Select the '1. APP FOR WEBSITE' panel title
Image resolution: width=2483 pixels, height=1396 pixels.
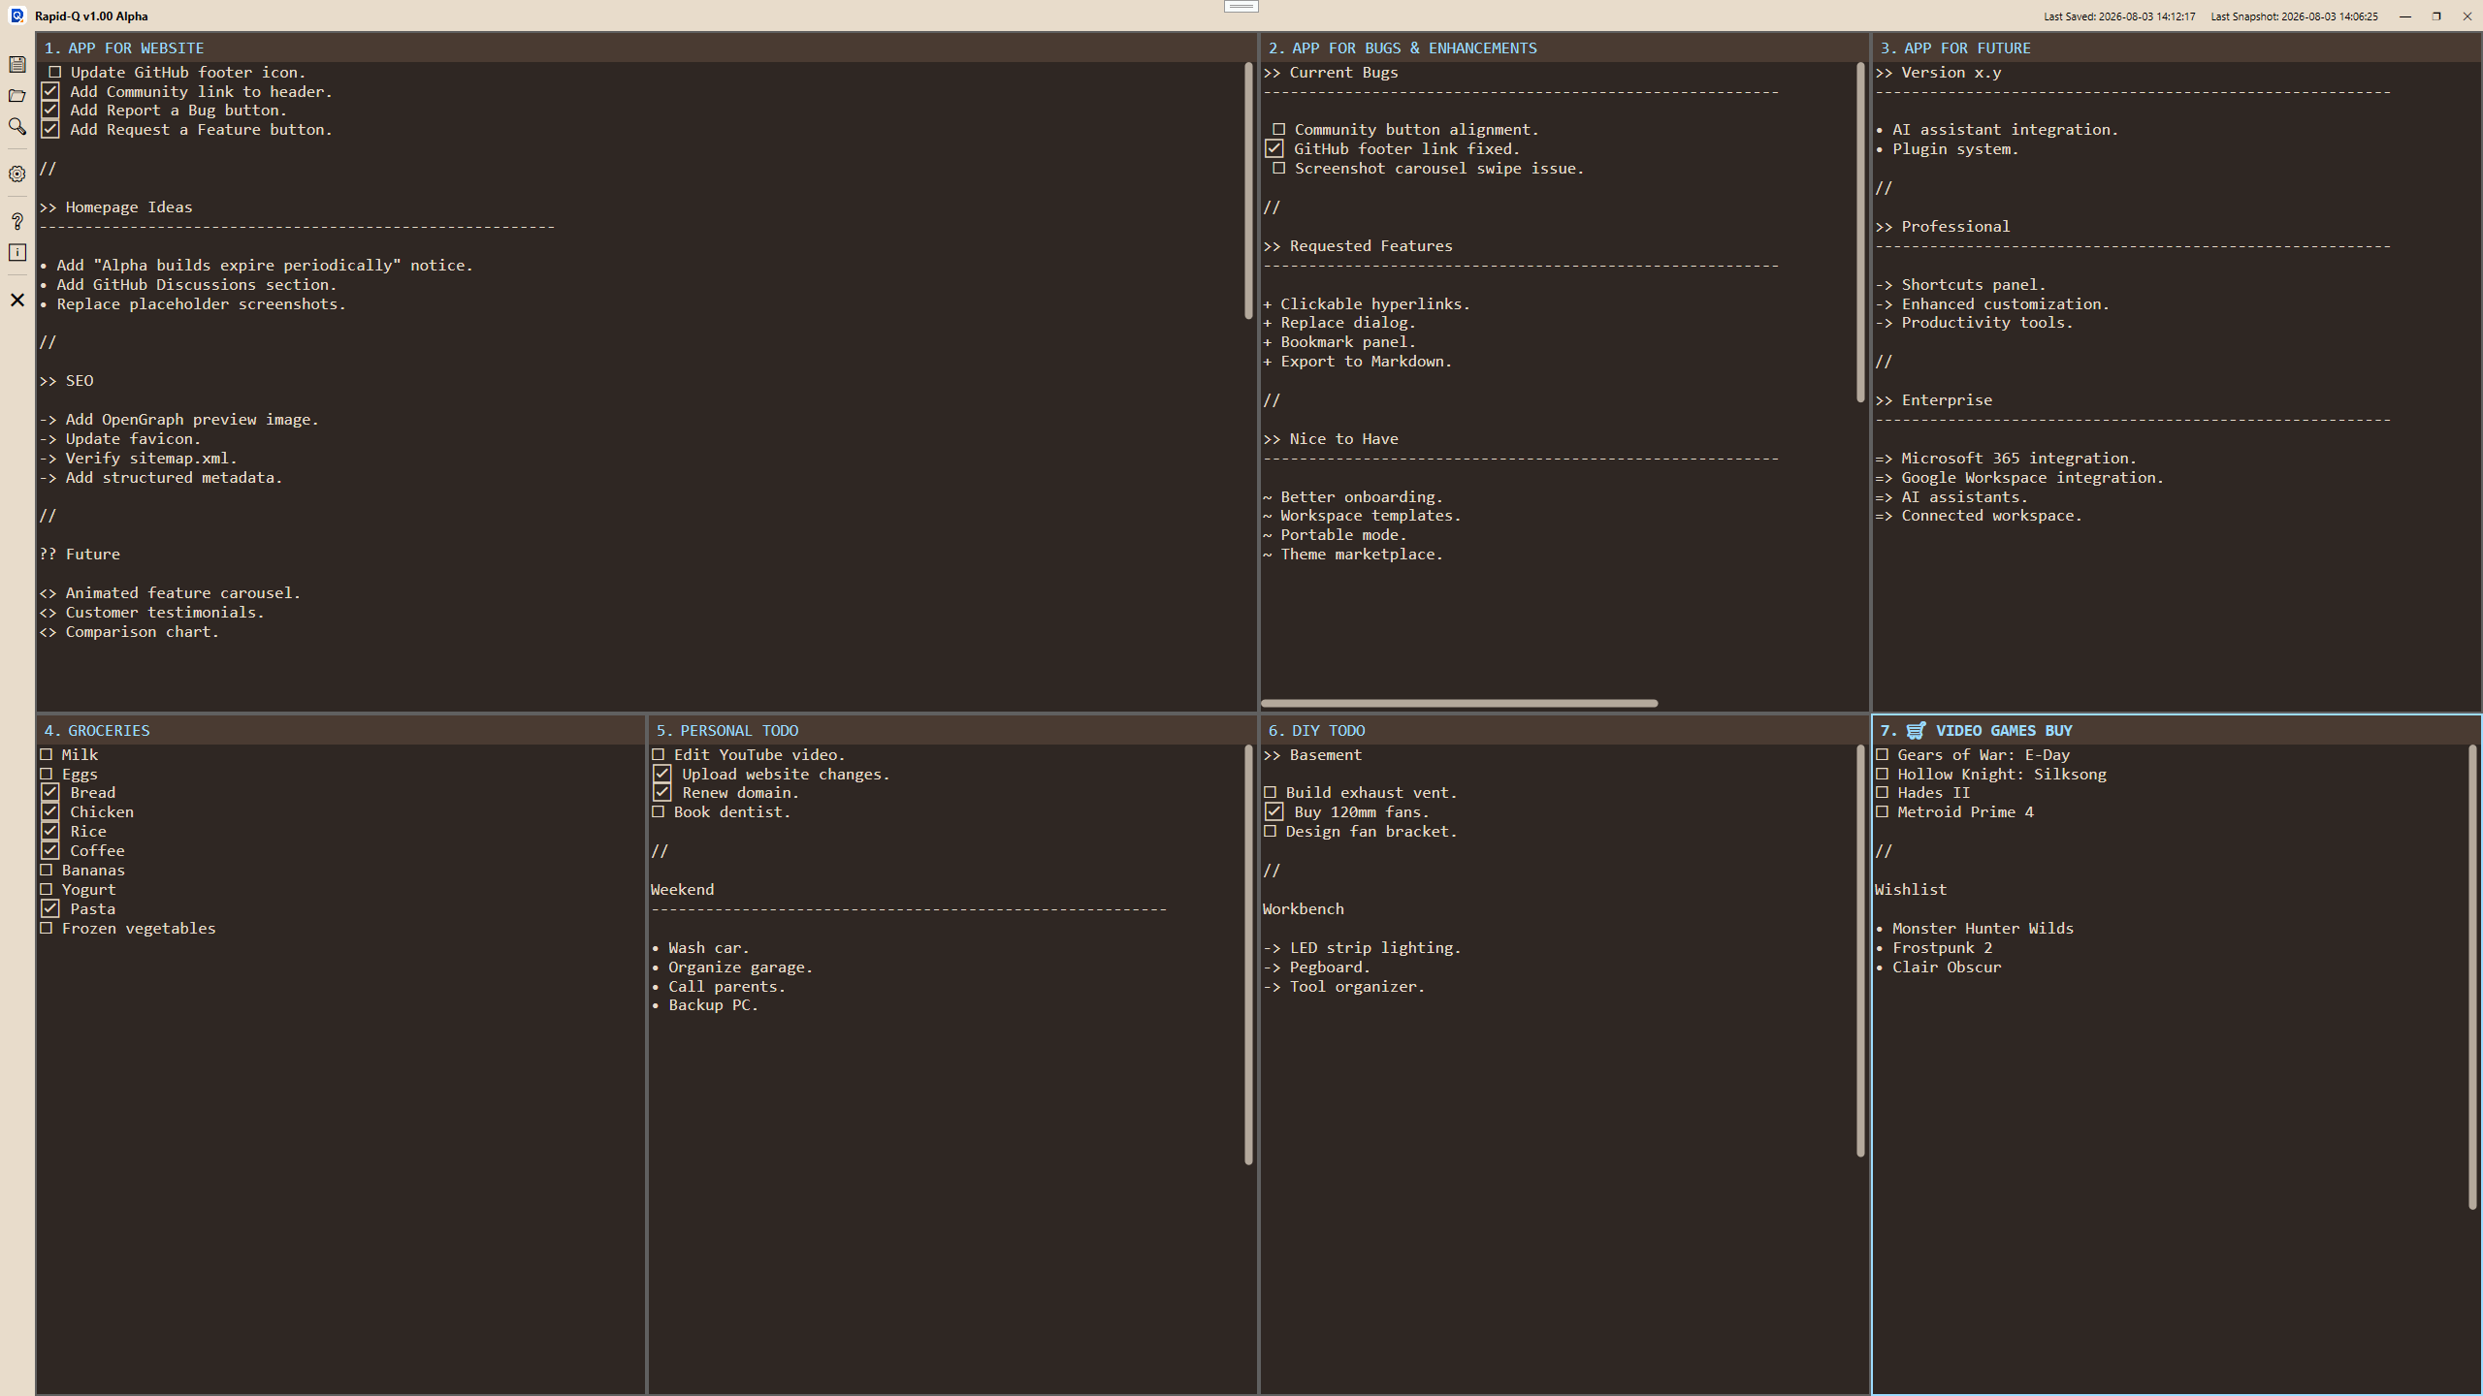coord(124,48)
